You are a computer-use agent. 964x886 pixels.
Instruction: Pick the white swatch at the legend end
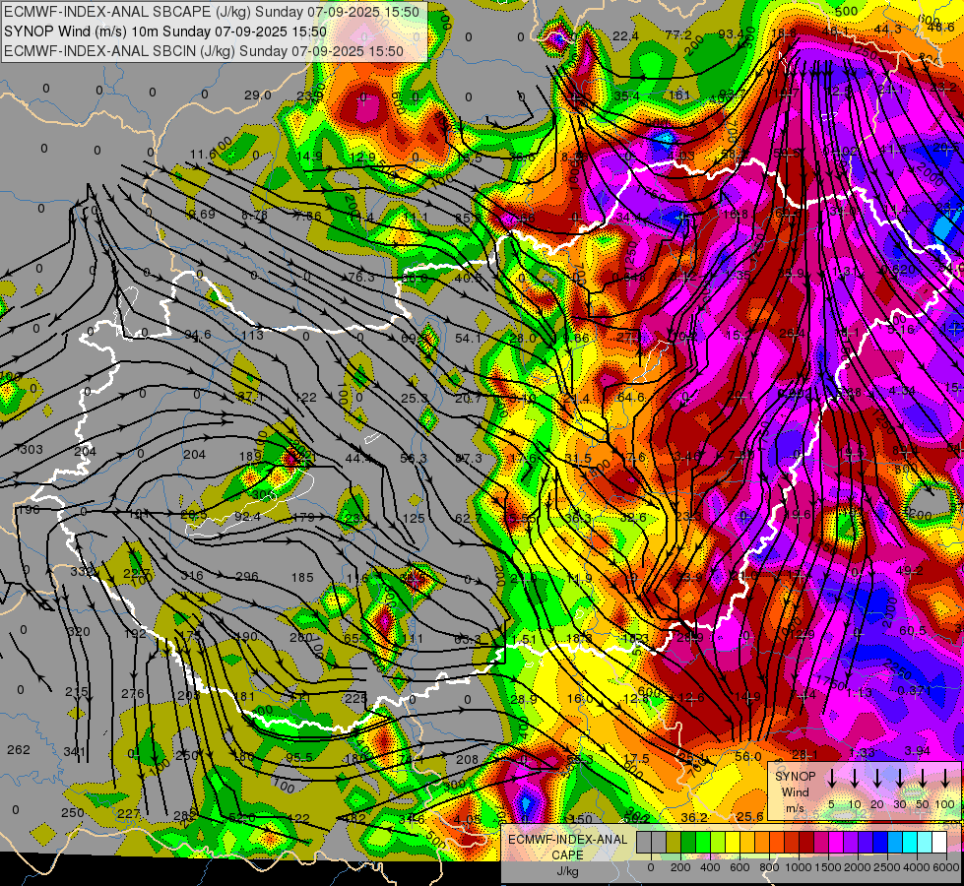(938, 843)
